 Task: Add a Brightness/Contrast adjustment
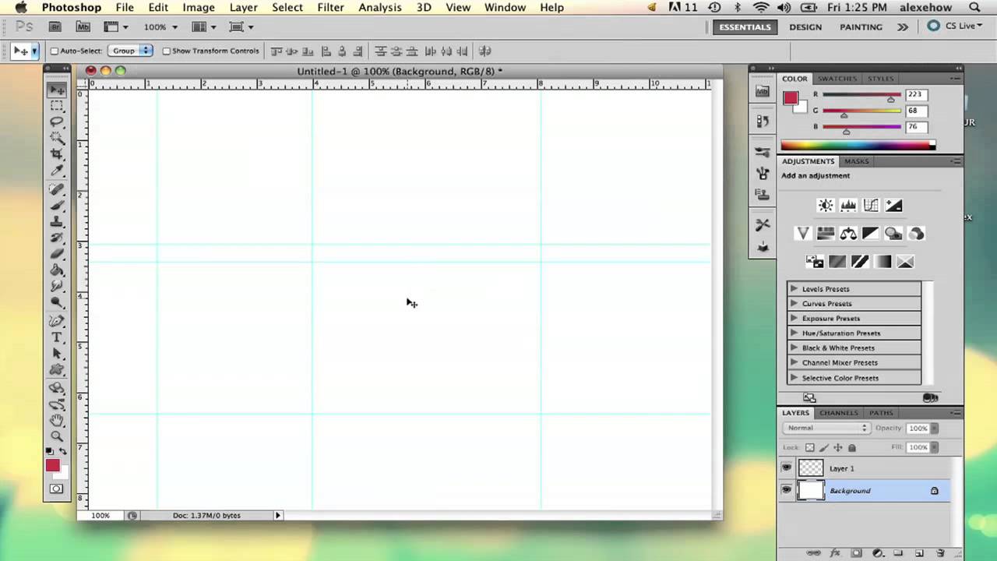[x=826, y=206]
